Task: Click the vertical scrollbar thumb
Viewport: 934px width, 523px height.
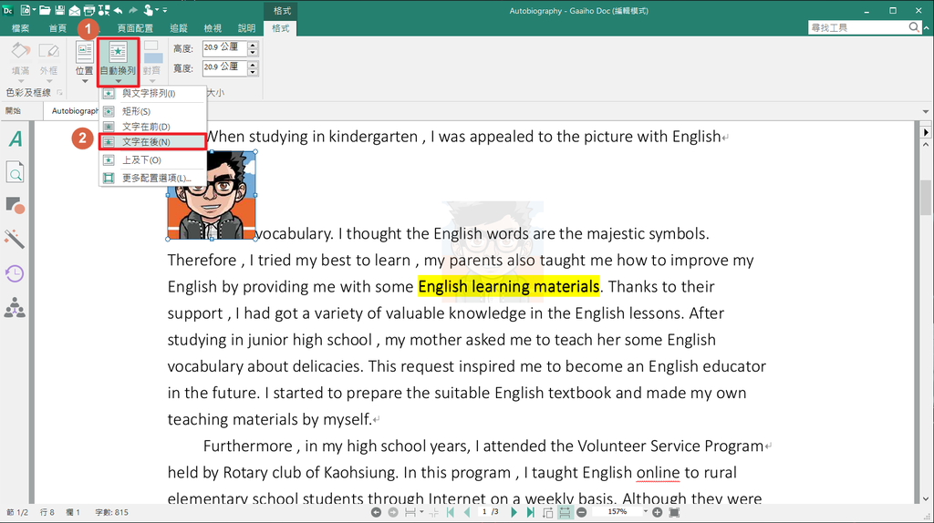Action: click(x=926, y=197)
